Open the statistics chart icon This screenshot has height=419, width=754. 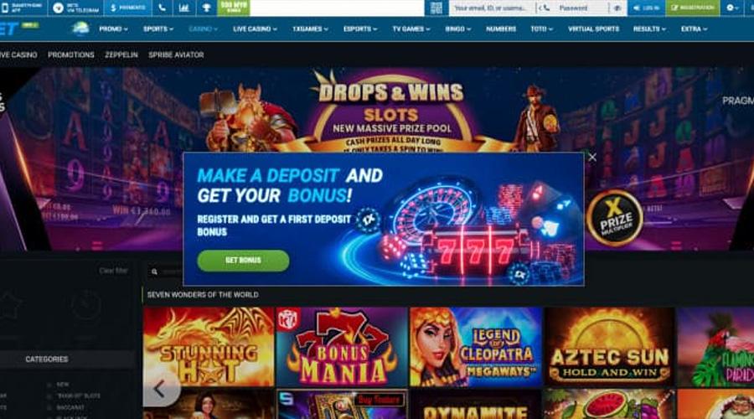coord(183,8)
